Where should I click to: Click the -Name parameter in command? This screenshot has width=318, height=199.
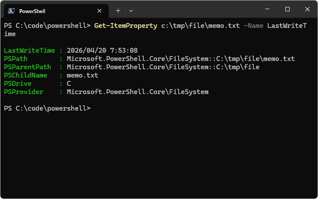[253, 26]
